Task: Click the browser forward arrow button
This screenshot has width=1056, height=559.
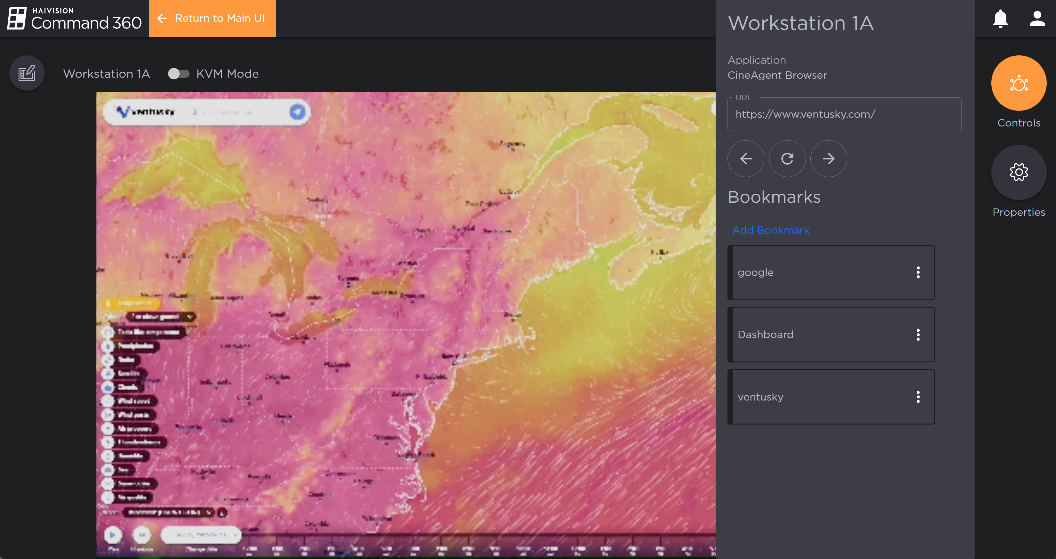Action: click(828, 158)
